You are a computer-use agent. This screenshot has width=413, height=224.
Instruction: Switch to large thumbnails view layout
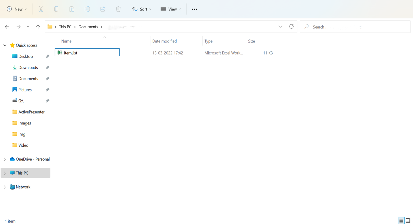coord(408,221)
